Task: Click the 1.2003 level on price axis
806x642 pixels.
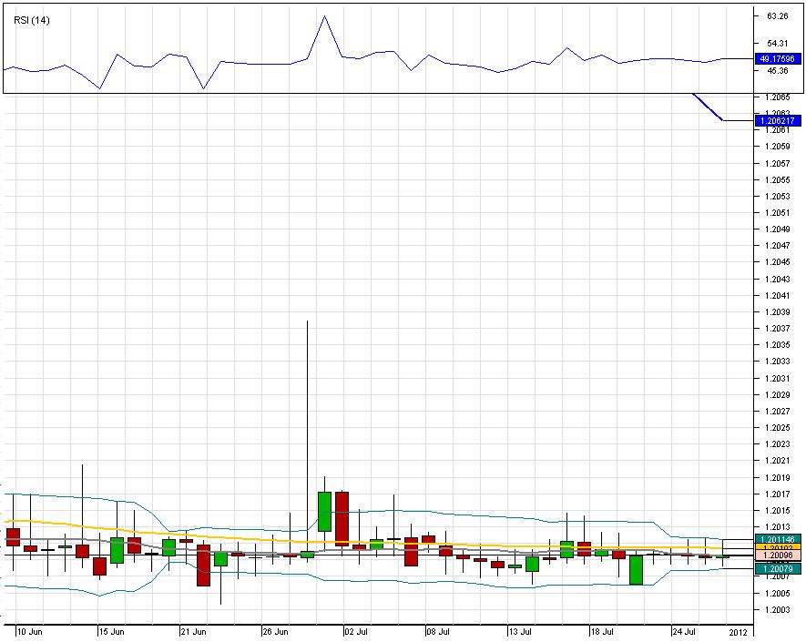Action: click(777, 609)
